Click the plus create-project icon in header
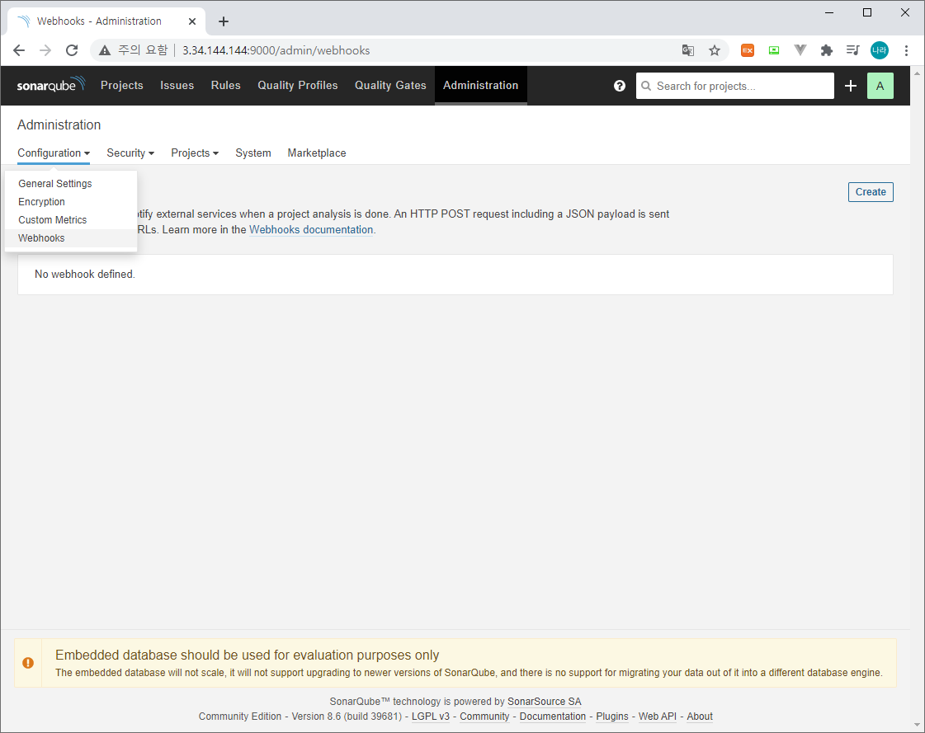 coord(850,86)
